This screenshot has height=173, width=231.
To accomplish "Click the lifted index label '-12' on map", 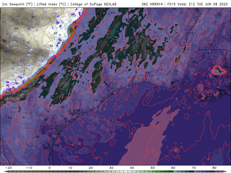I will click(x=15, y=125).
